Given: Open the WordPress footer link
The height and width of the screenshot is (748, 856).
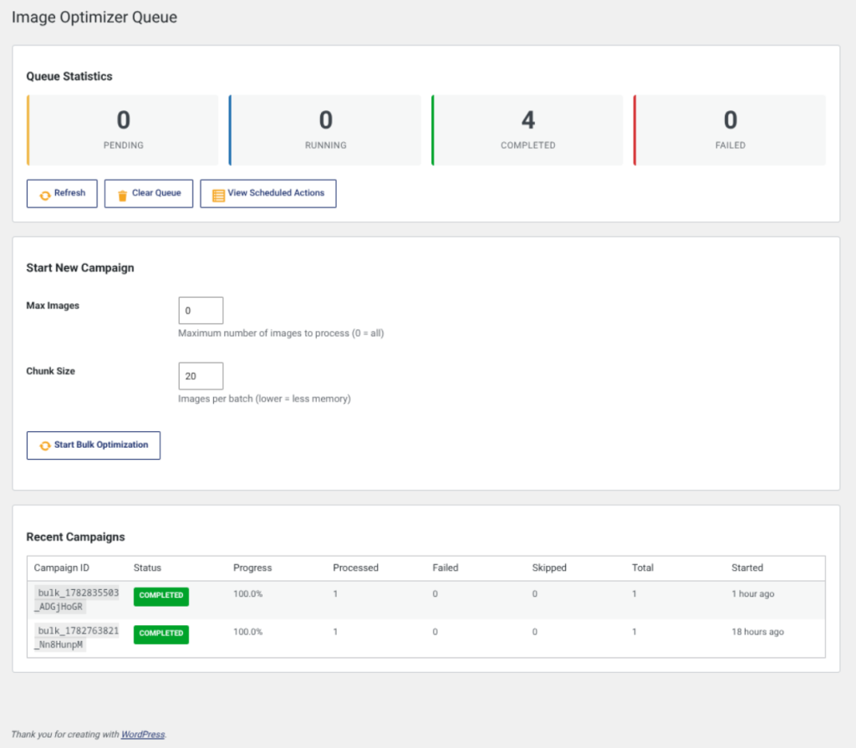Looking at the screenshot, I should tap(142, 735).
